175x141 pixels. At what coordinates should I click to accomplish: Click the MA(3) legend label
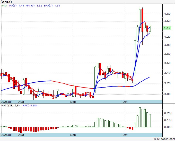[13, 6]
